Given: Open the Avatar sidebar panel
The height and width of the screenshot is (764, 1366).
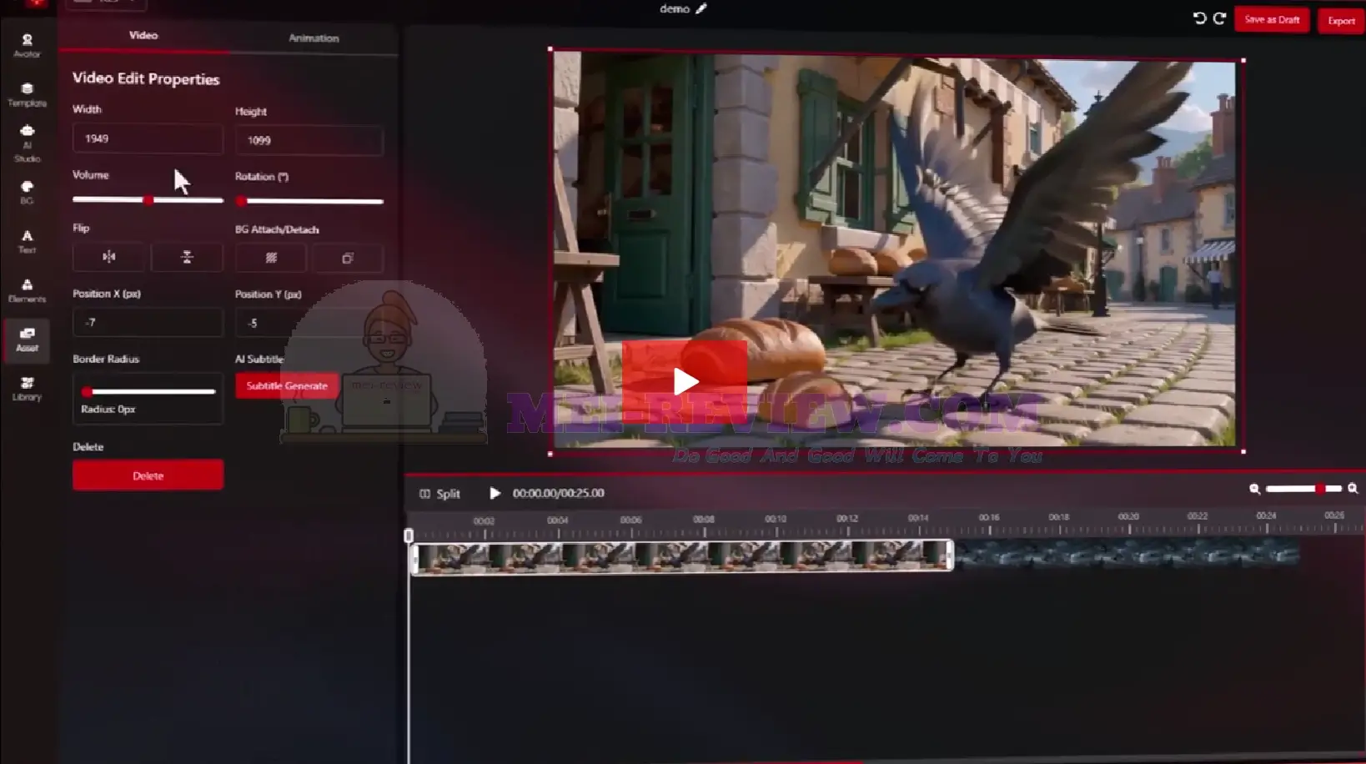Looking at the screenshot, I should pyautogui.click(x=27, y=45).
